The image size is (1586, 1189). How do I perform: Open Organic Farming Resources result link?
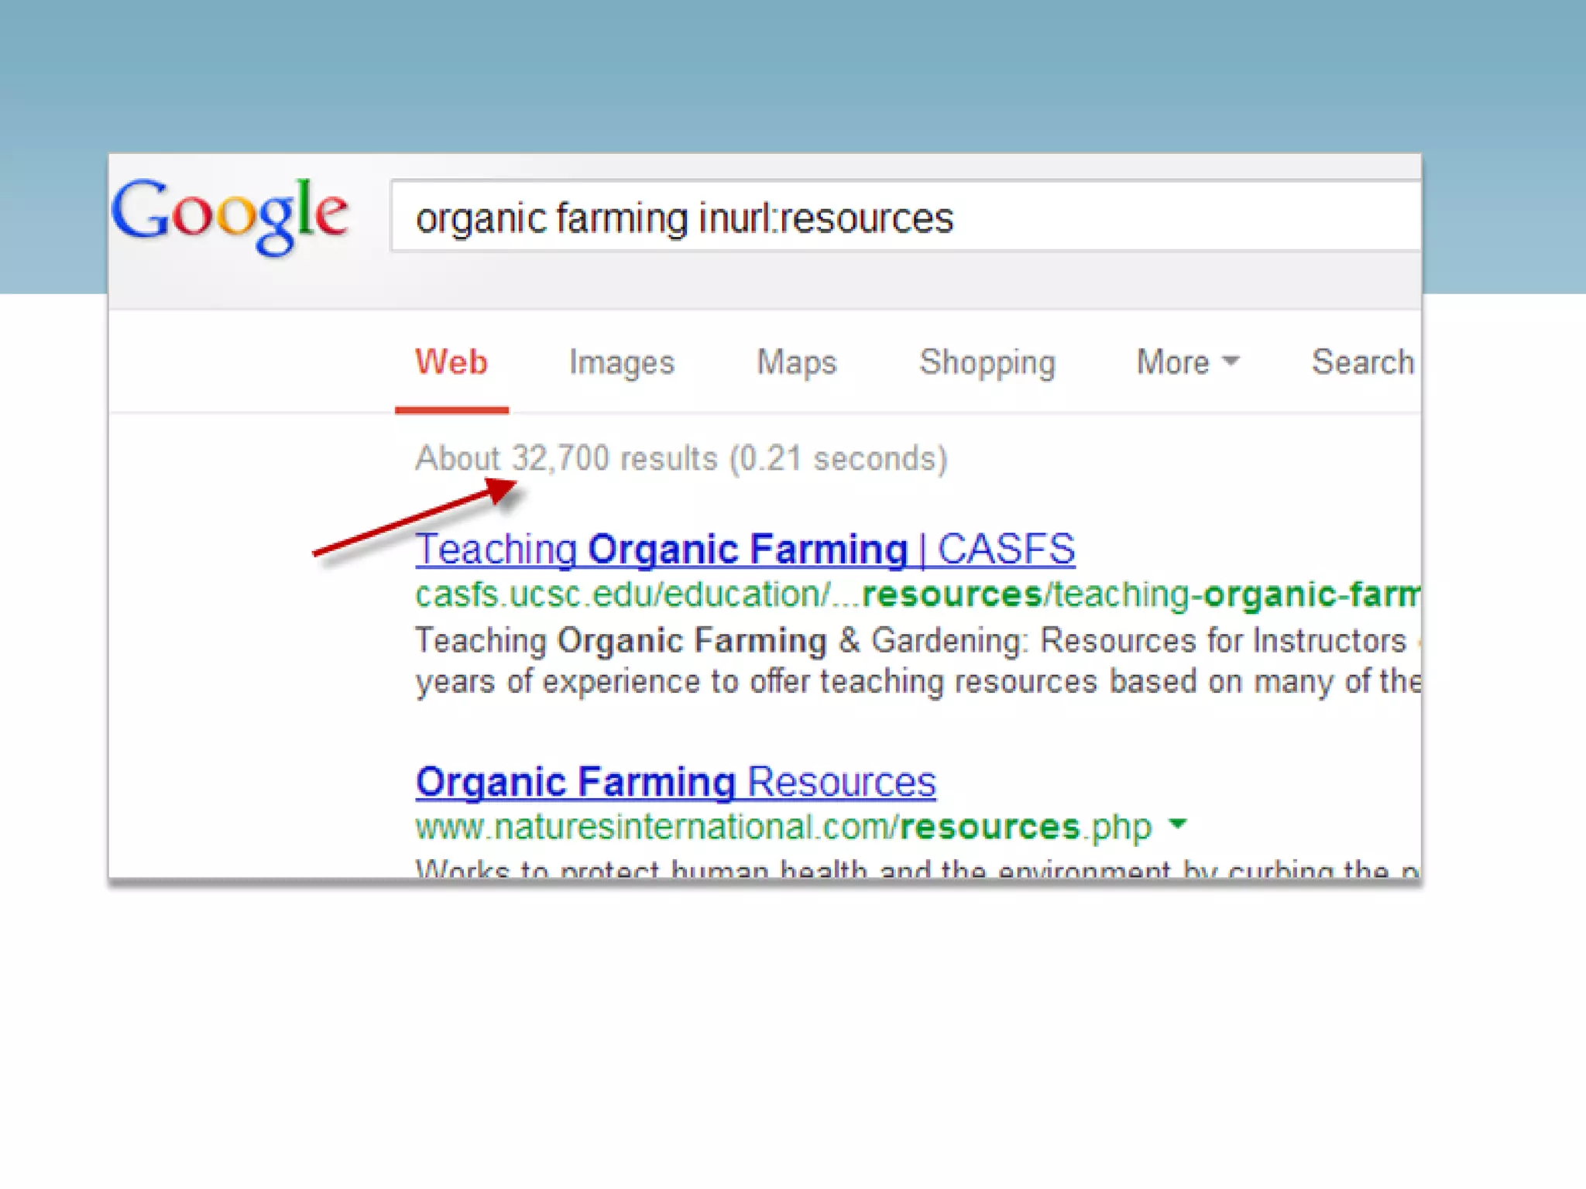pos(675,782)
